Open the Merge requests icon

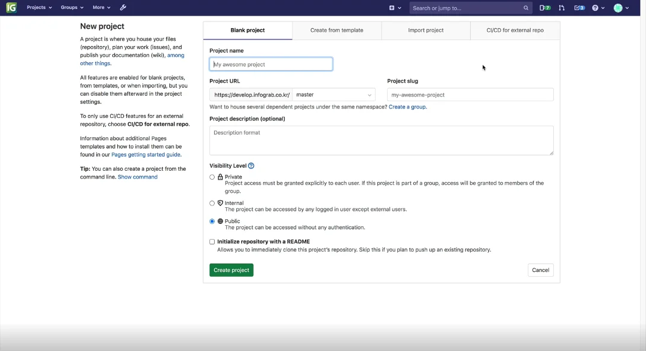coord(561,8)
